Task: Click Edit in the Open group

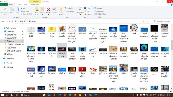Action: click(87, 11)
